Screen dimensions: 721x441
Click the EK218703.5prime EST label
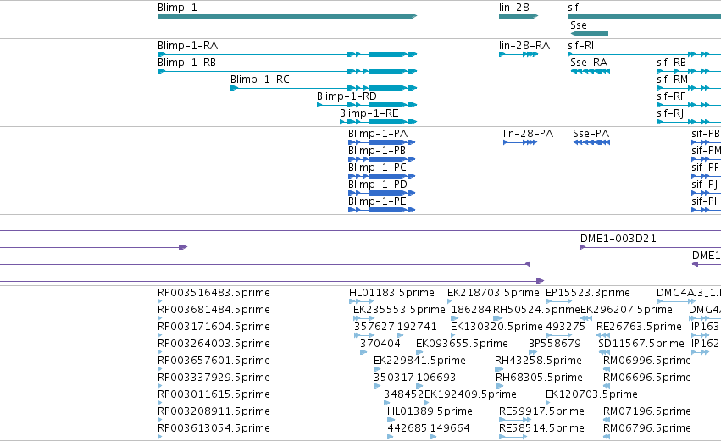493,293
